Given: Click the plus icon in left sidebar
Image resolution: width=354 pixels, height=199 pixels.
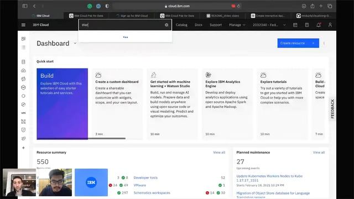Looking at the screenshot, I should (x=23, y=148).
